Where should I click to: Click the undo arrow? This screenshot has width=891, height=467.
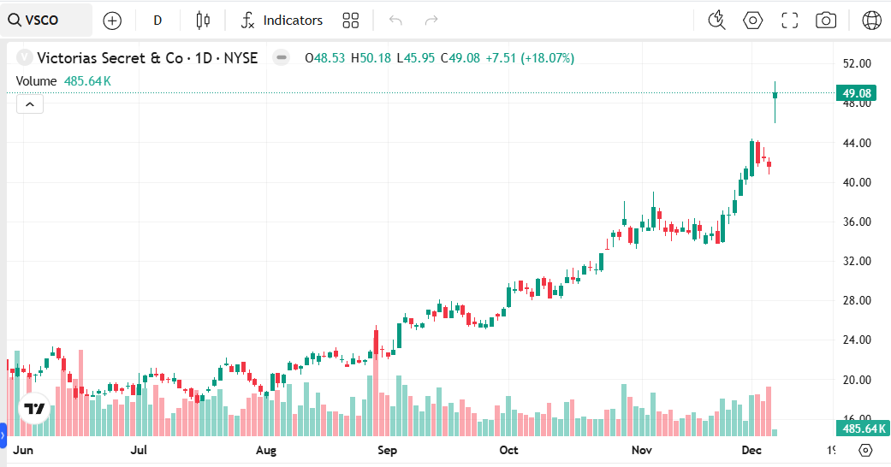(x=395, y=21)
